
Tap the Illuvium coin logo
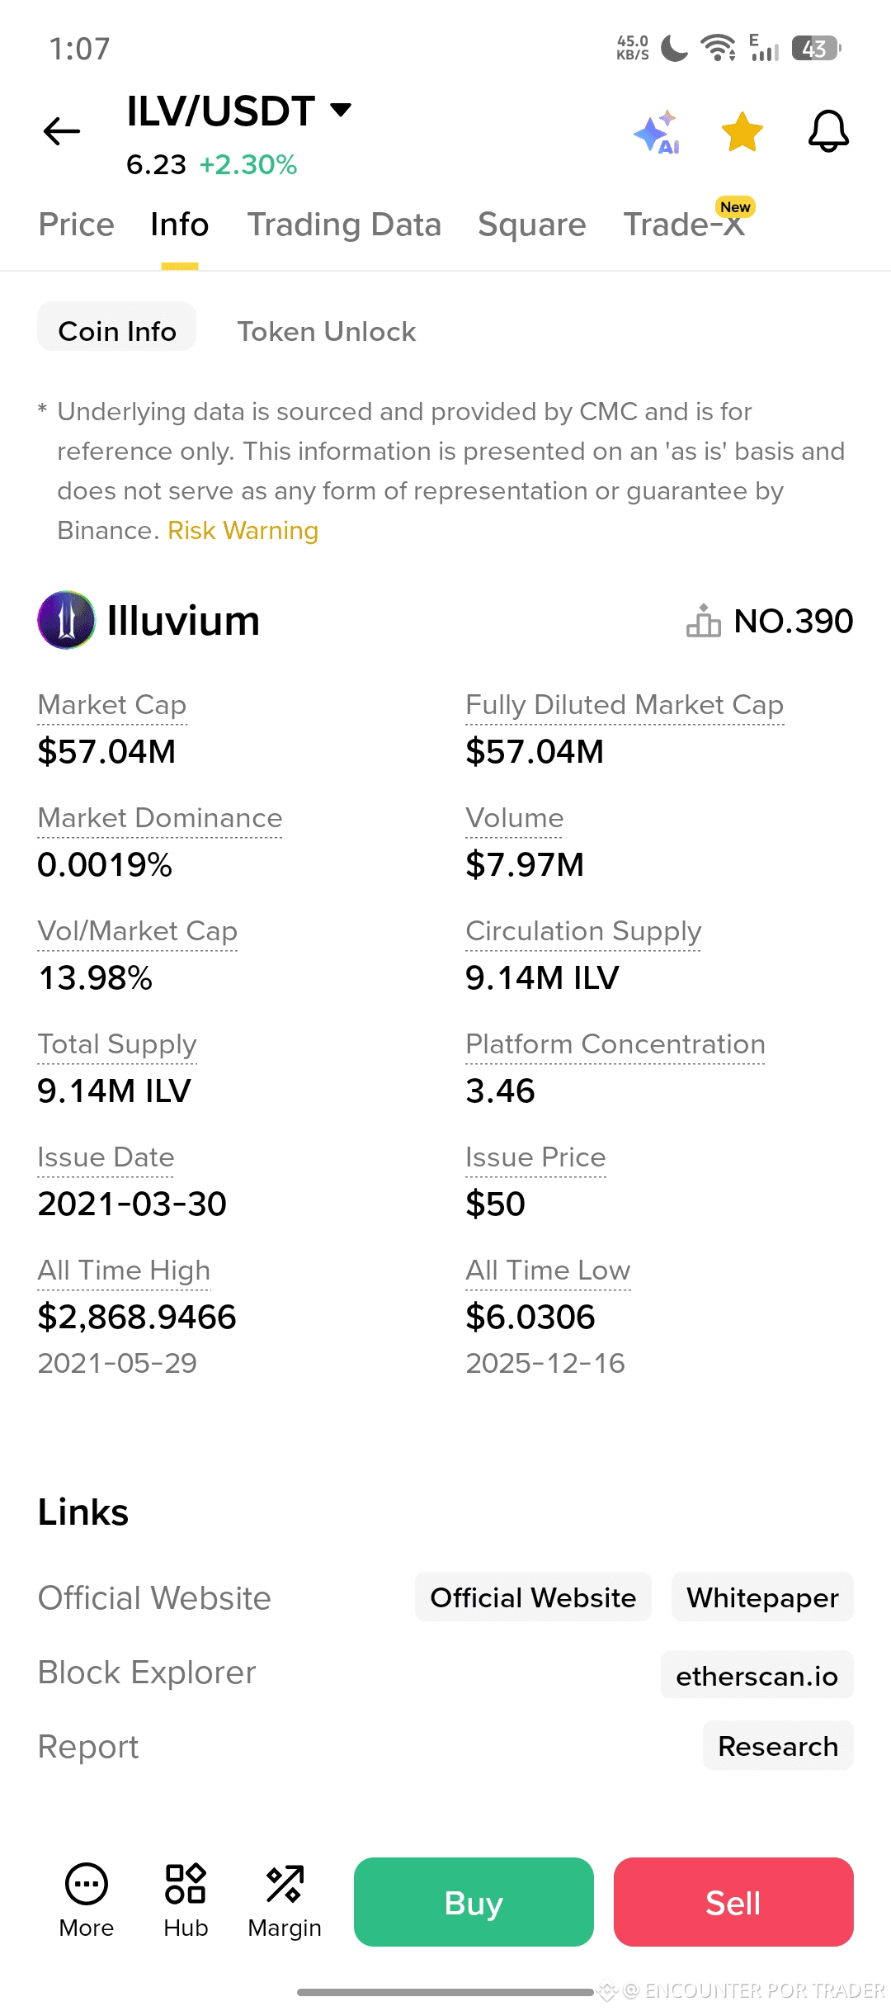[x=66, y=620]
